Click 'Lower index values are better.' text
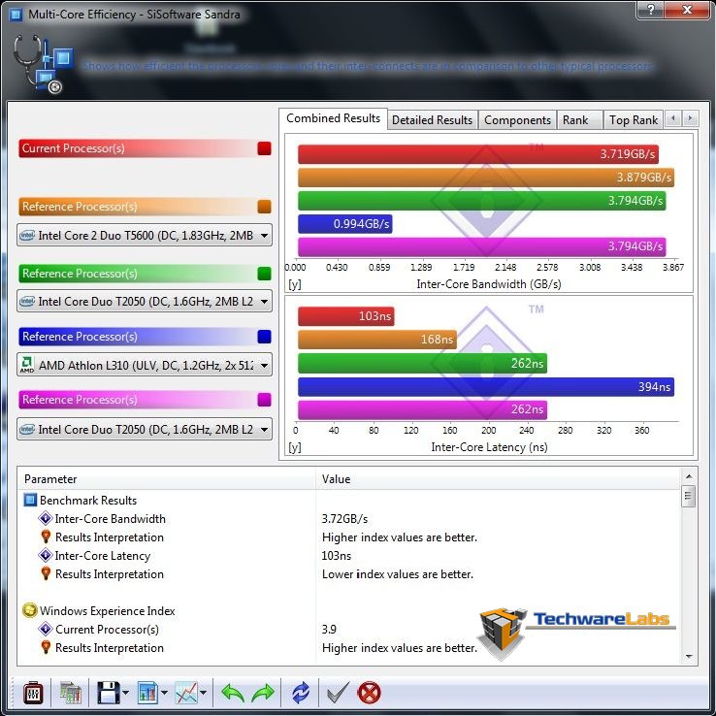Screen dimensions: 716x716 click(x=398, y=574)
